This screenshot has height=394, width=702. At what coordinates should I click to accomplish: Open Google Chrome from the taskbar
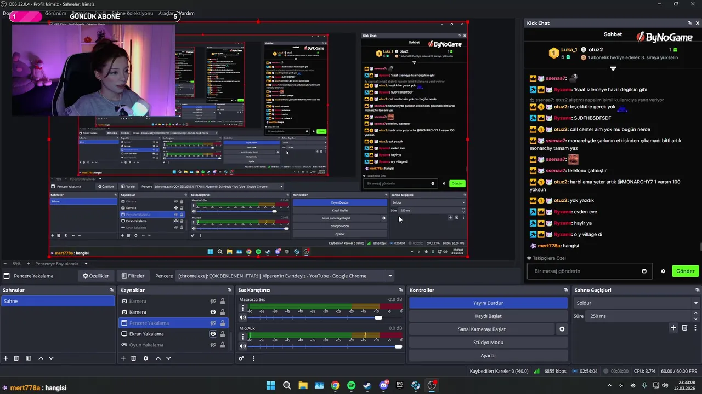point(335,385)
